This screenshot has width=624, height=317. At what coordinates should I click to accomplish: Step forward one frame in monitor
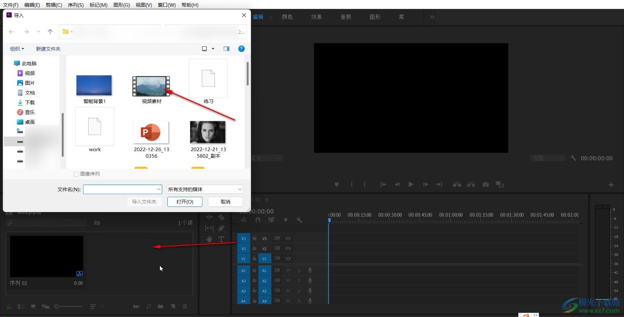point(425,184)
